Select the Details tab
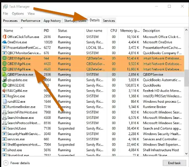The image size is (189, 167). (94, 20)
